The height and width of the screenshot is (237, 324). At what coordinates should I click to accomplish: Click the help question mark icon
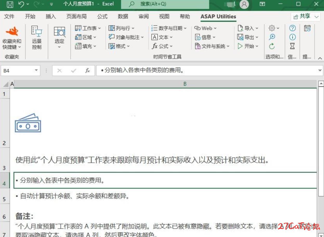coord(293,28)
